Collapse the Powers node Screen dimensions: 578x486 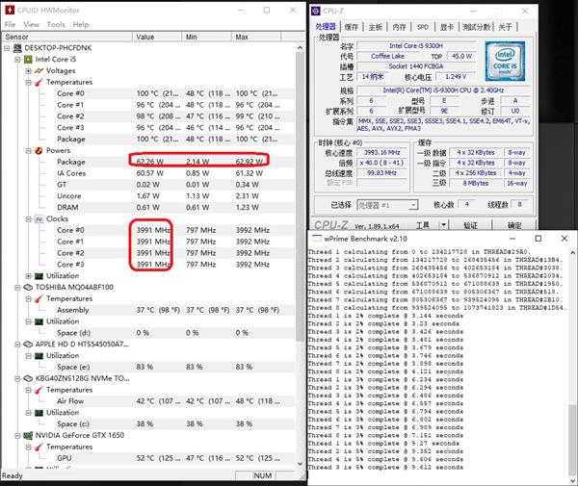coord(28,150)
